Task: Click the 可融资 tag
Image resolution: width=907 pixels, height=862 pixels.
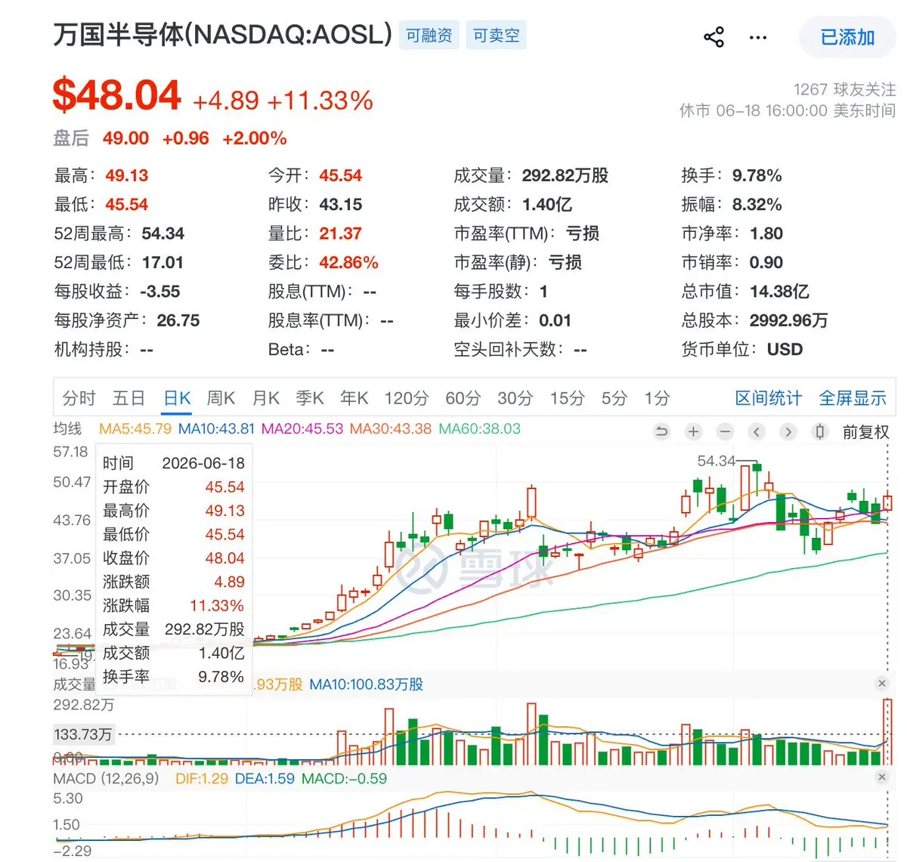Action: tap(429, 36)
